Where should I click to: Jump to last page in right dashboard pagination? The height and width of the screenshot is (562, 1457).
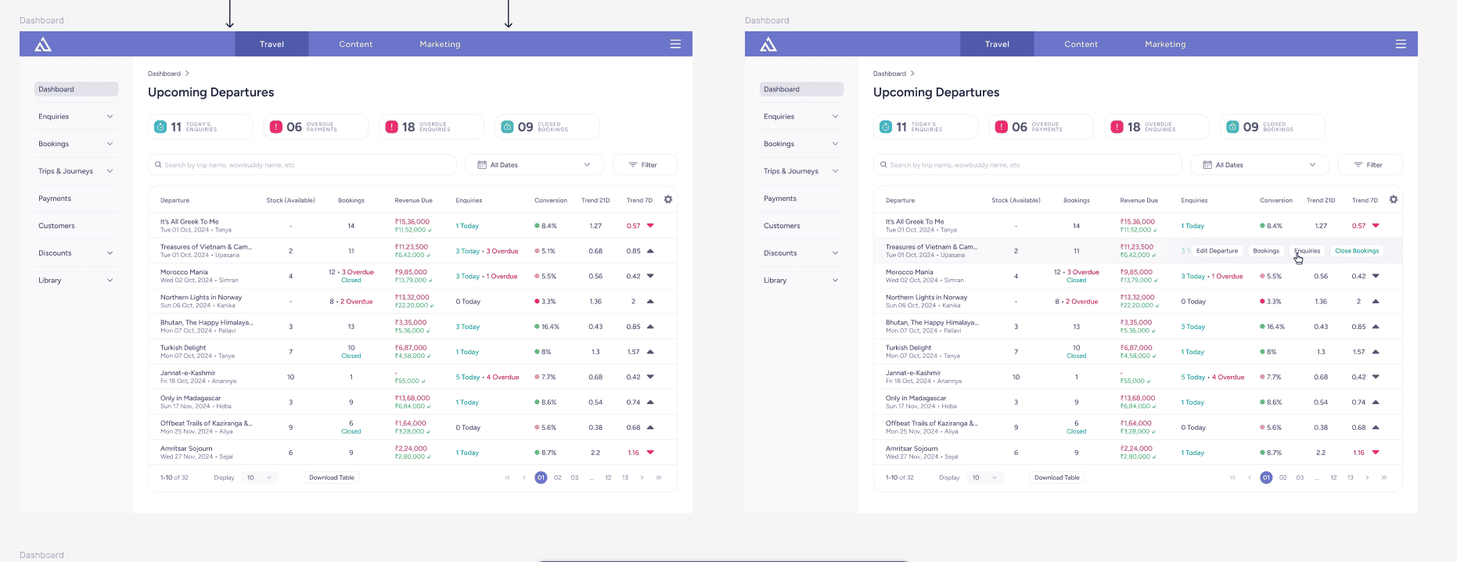pyautogui.click(x=1383, y=478)
